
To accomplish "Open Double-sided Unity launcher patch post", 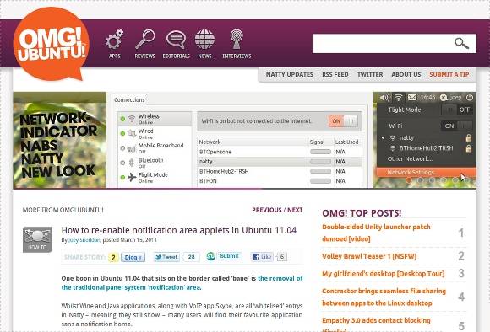I will [x=376, y=233].
